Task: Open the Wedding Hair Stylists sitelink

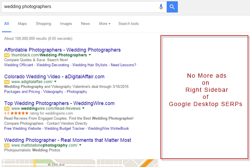Action: coord(90,65)
